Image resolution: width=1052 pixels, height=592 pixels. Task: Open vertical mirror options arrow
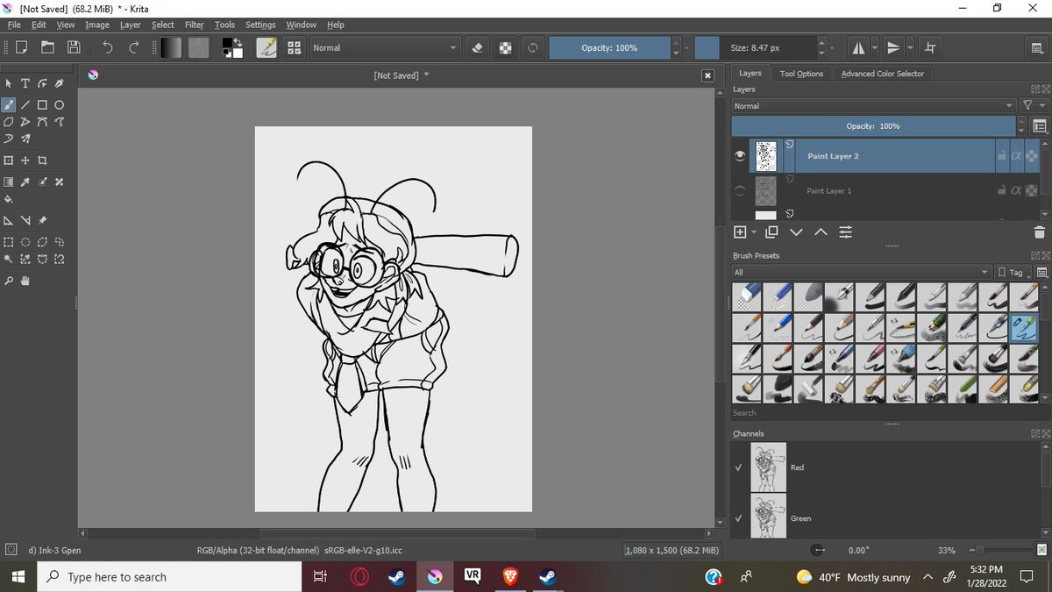[x=911, y=47]
